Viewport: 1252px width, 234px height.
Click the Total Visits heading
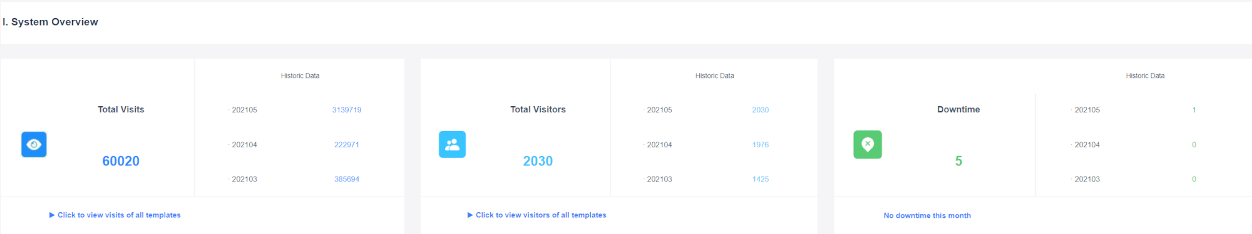pos(121,109)
